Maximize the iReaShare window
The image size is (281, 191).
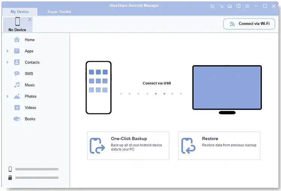265,6
